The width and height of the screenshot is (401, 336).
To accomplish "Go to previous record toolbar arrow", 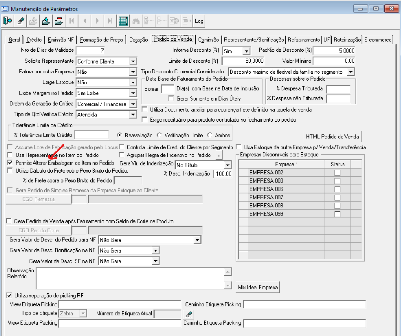I will coord(85,21).
